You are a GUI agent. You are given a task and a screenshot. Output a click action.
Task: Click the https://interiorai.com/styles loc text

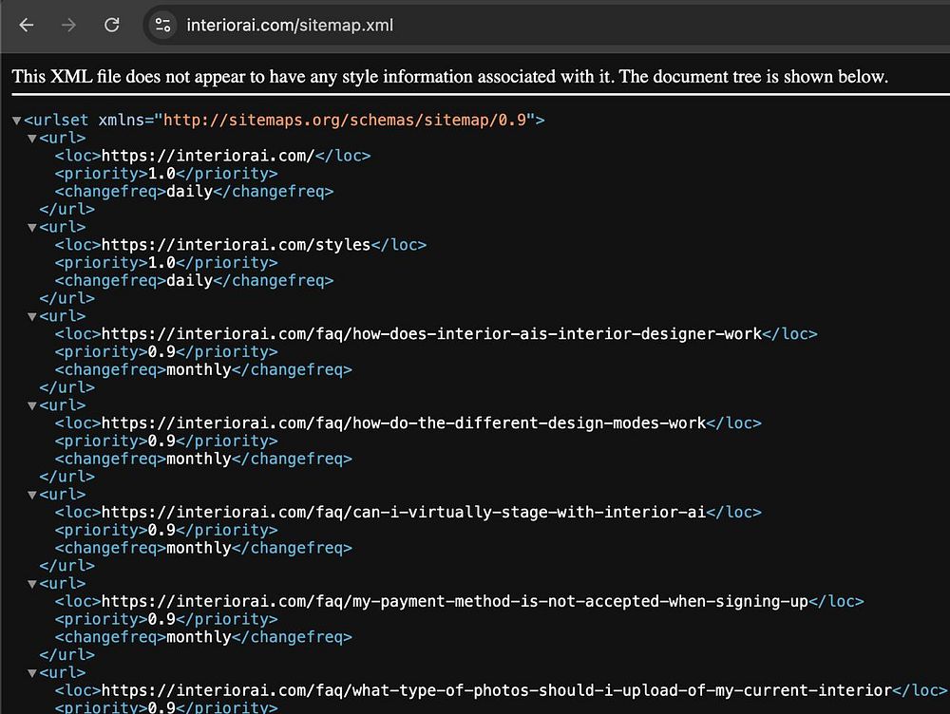[x=236, y=245]
